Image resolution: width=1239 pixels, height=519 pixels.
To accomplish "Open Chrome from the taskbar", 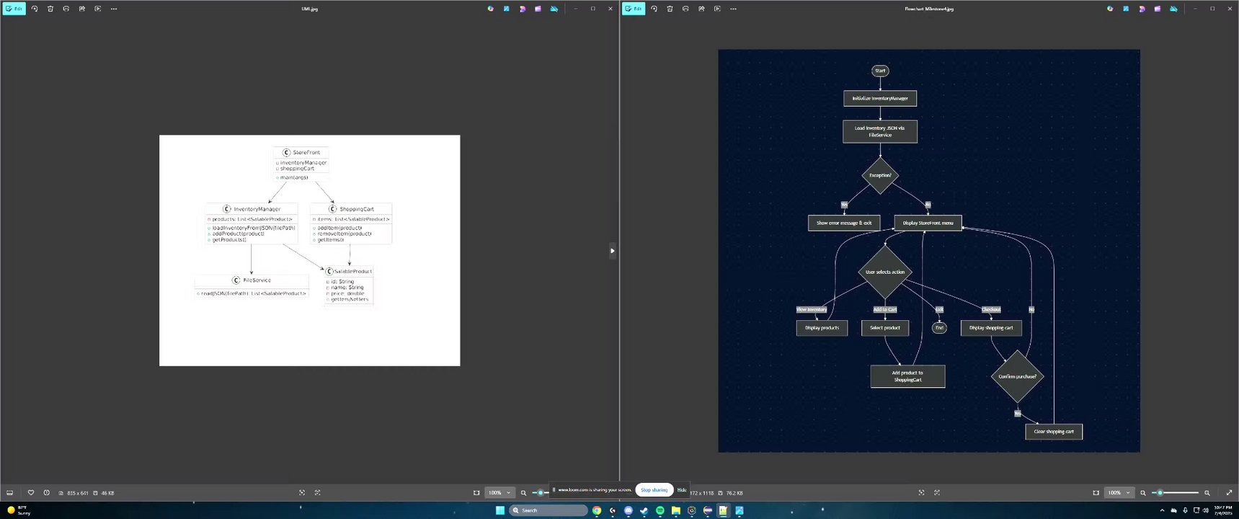I will [597, 510].
